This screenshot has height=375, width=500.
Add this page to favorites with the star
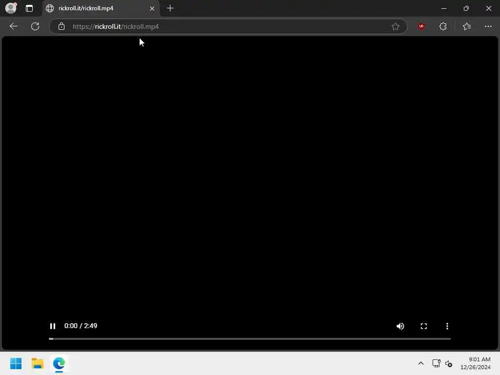(396, 26)
